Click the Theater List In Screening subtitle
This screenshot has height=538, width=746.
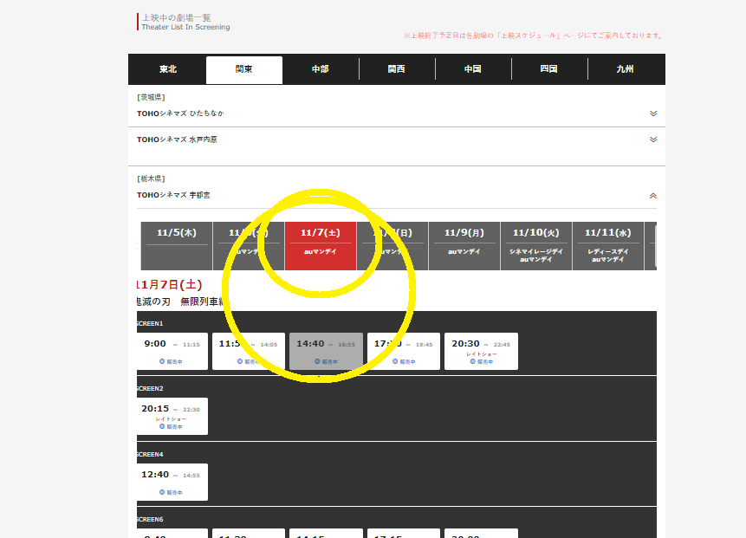[x=185, y=27]
